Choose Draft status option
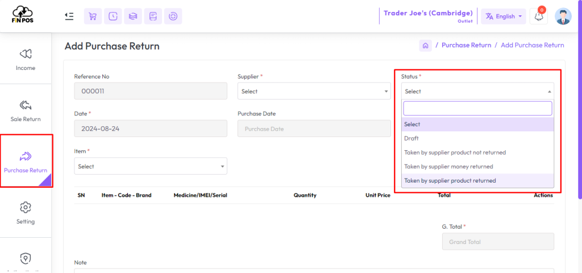The height and width of the screenshot is (273, 582). click(477, 138)
